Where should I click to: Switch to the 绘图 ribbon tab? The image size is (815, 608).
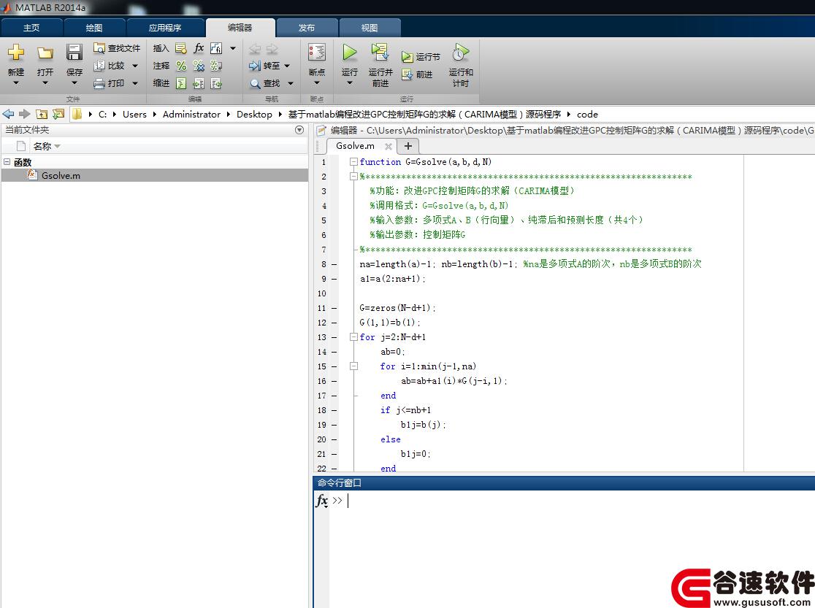pos(94,28)
